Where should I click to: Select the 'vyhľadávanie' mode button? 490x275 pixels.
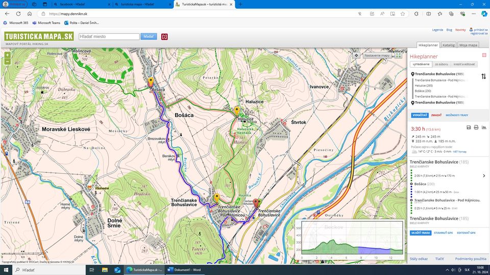point(421,64)
